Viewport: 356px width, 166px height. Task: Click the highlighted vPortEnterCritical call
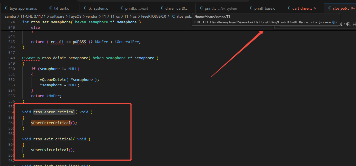click(51, 123)
